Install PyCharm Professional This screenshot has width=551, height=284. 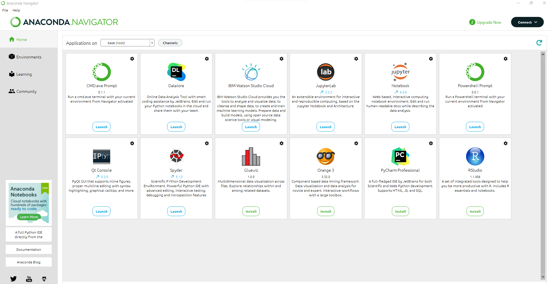pos(400,211)
